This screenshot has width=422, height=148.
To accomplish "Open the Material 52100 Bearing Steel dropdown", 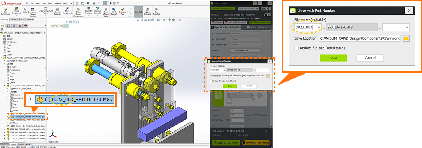I will (x=246, y=50).
